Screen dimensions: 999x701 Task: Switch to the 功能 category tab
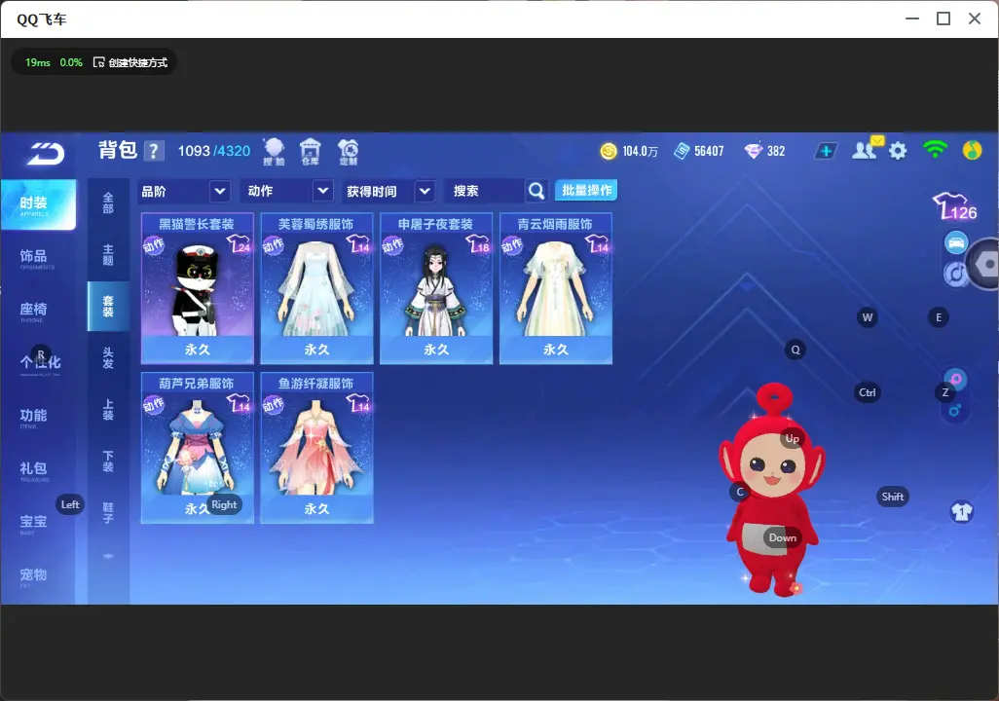(x=37, y=417)
